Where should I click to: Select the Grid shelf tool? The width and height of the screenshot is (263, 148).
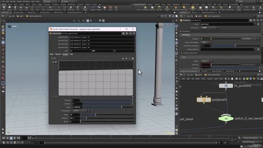point(26,8)
